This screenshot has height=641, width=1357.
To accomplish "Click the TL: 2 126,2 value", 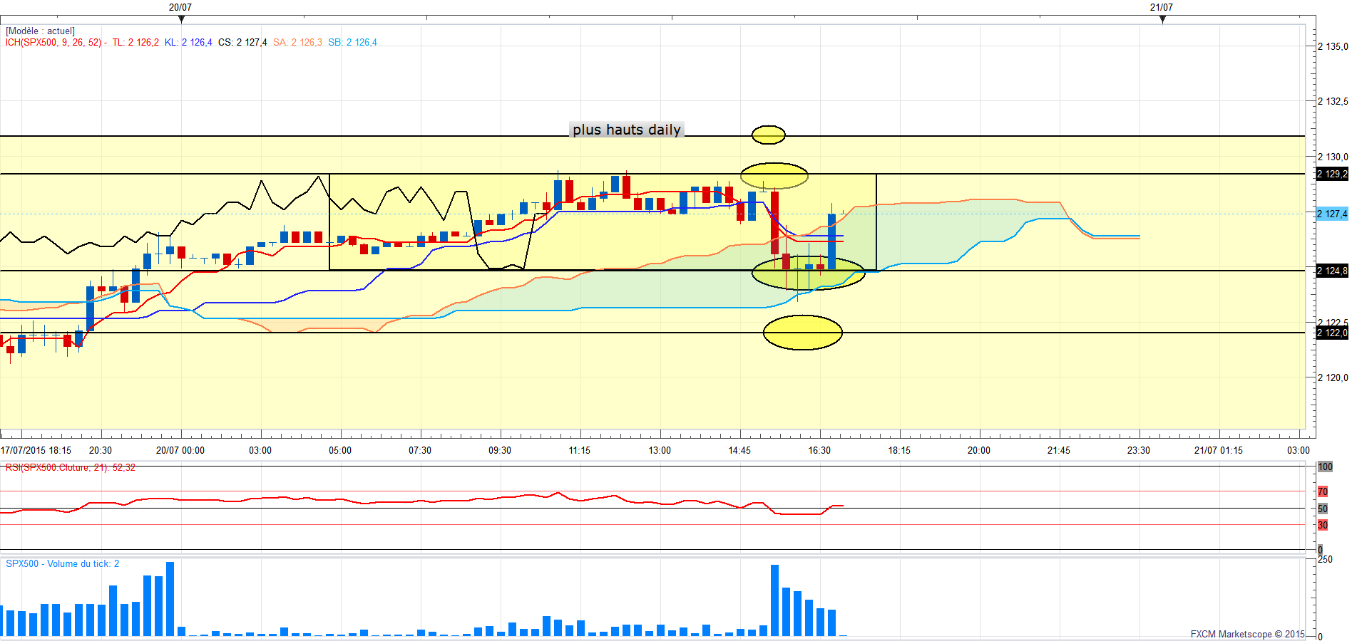I will click(x=135, y=43).
